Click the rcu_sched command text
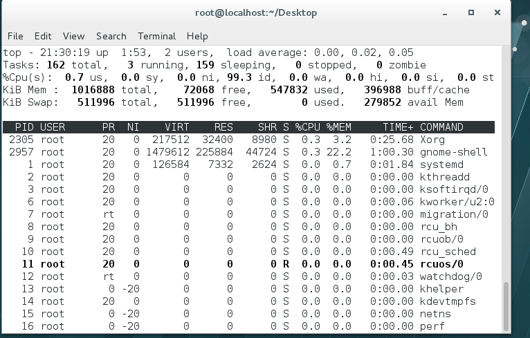This screenshot has height=338, width=530. [448, 252]
